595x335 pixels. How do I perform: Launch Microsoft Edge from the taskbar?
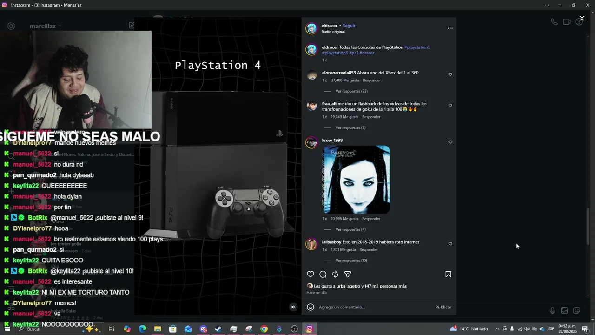[x=142, y=329]
